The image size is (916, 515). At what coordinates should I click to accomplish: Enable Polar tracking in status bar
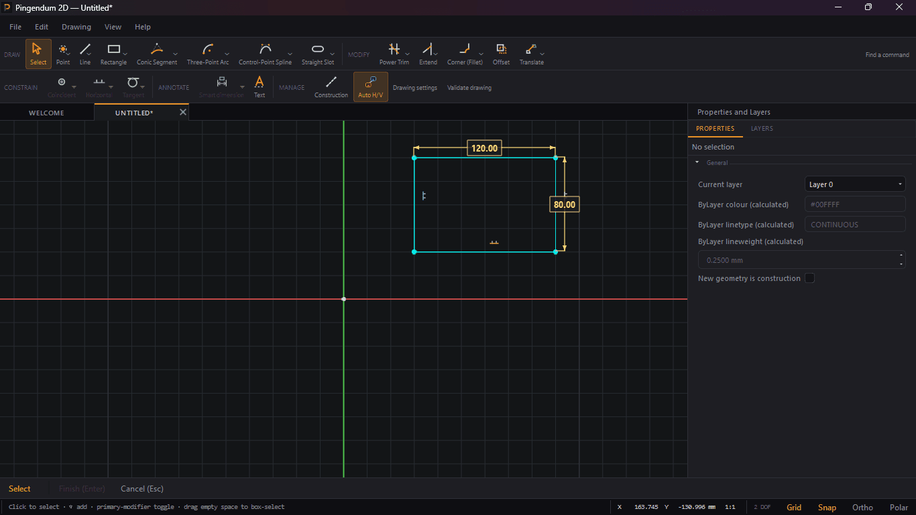click(899, 508)
